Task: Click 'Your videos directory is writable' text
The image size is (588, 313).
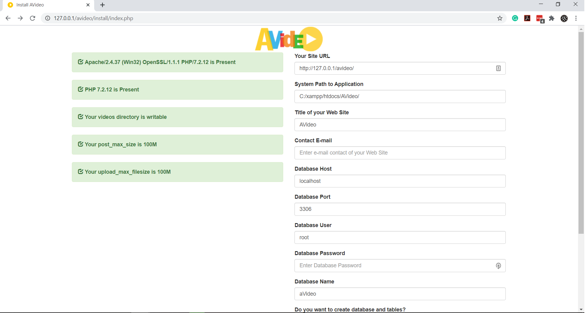Action: 126,117
